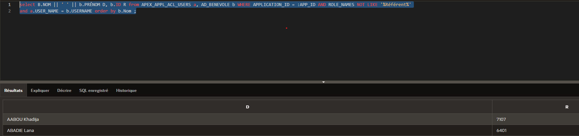Click the '%Référent%' string literal

(396, 5)
